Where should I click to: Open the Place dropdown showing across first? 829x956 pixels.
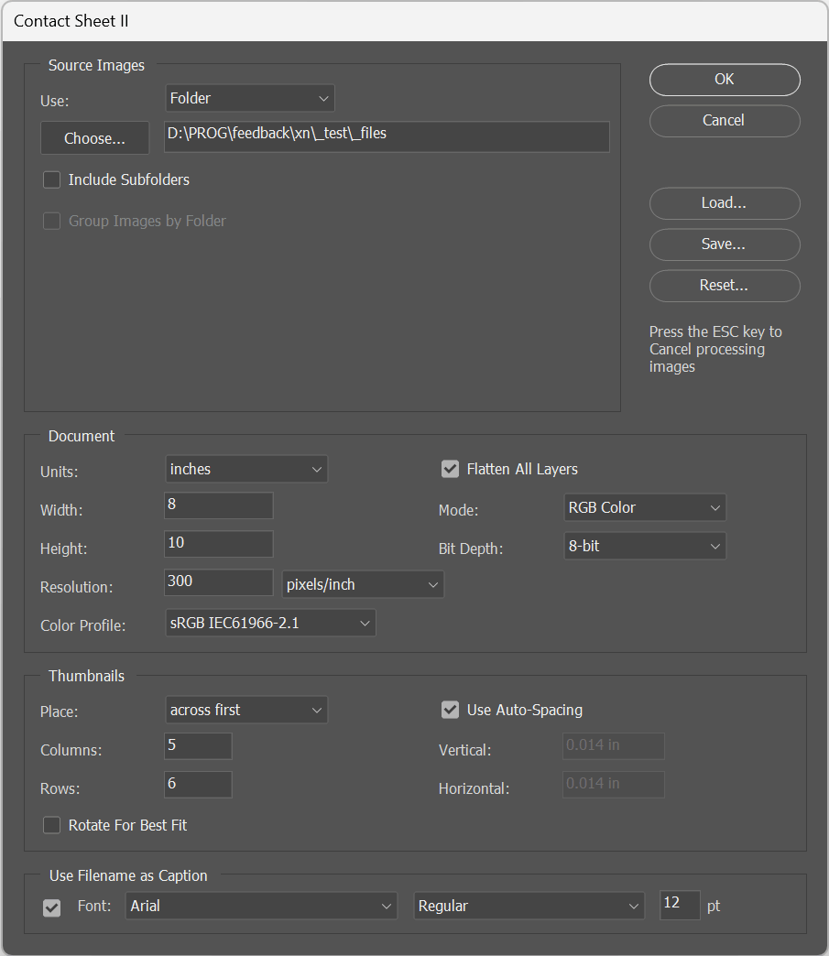pos(245,710)
